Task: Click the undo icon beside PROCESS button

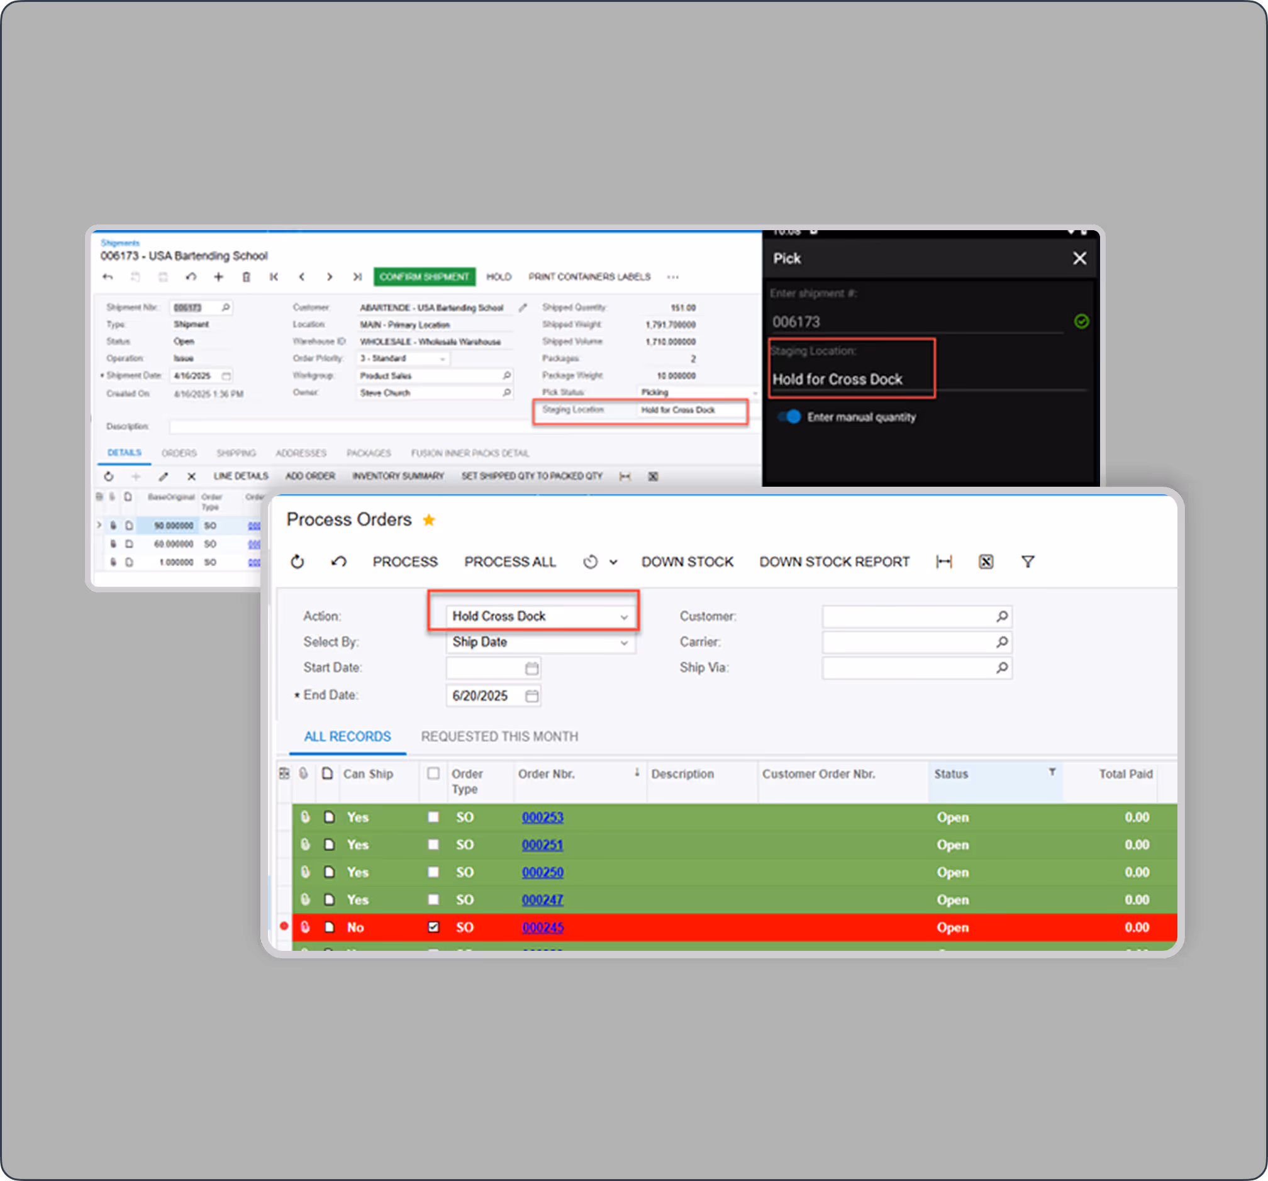Action: (x=338, y=562)
